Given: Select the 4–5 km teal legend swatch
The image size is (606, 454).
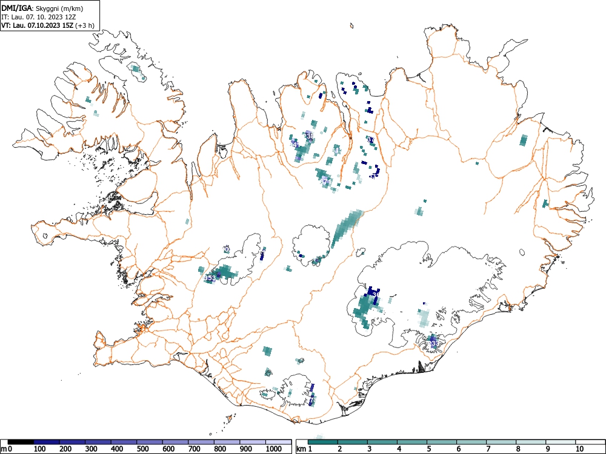Looking at the screenshot, I should (x=412, y=442).
